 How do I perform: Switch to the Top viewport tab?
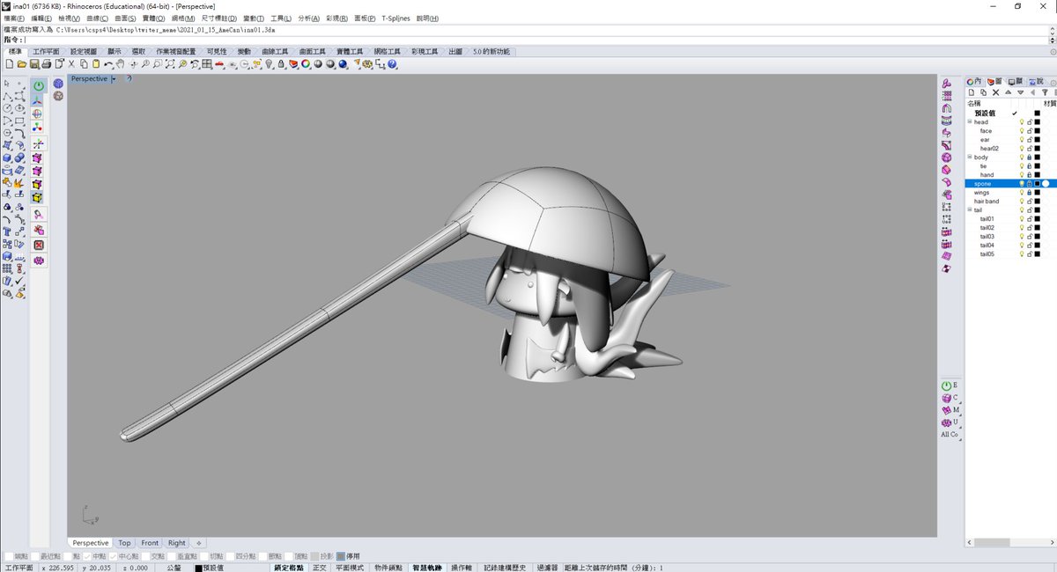point(125,543)
